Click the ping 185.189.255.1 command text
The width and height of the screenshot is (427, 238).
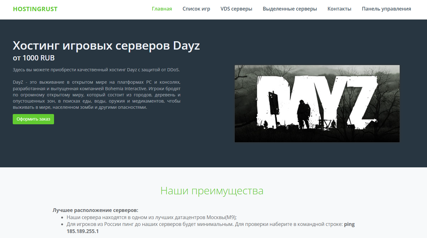[211, 227]
